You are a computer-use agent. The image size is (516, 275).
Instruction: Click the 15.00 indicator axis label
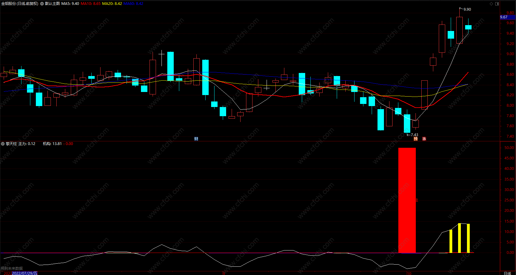coord(509,221)
